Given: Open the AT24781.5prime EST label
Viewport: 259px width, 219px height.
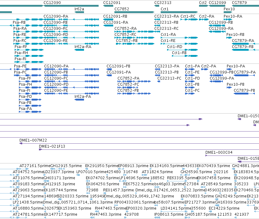Looking at the screenshot, I should 28,214.
